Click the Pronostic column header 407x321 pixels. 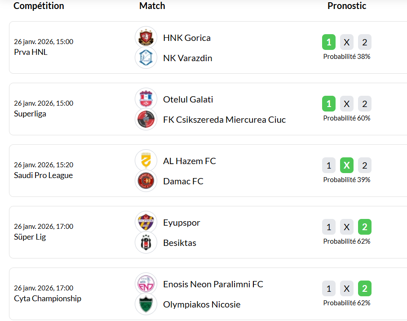tap(347, 6)
